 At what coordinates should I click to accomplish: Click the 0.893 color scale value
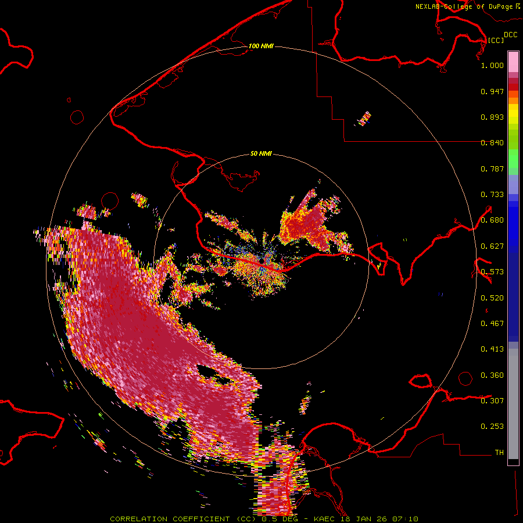pyautogui.click(x=492, y=117)
